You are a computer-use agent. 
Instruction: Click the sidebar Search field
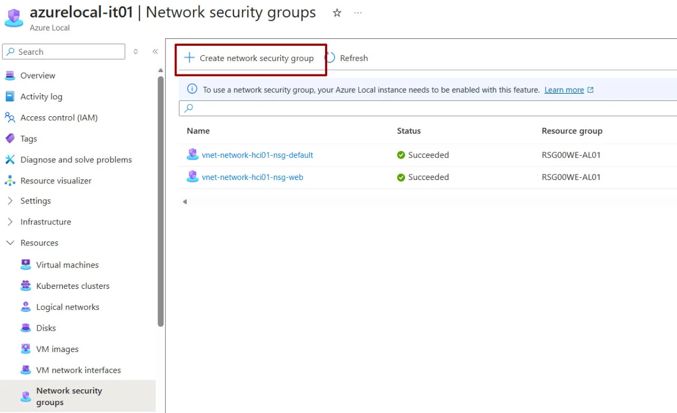[64, 51]
